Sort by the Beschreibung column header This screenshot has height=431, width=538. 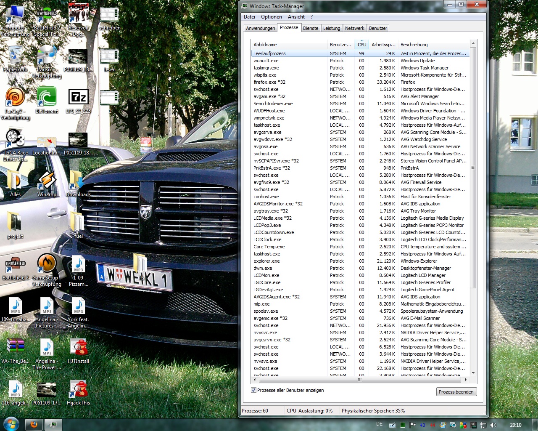(433, 45)
